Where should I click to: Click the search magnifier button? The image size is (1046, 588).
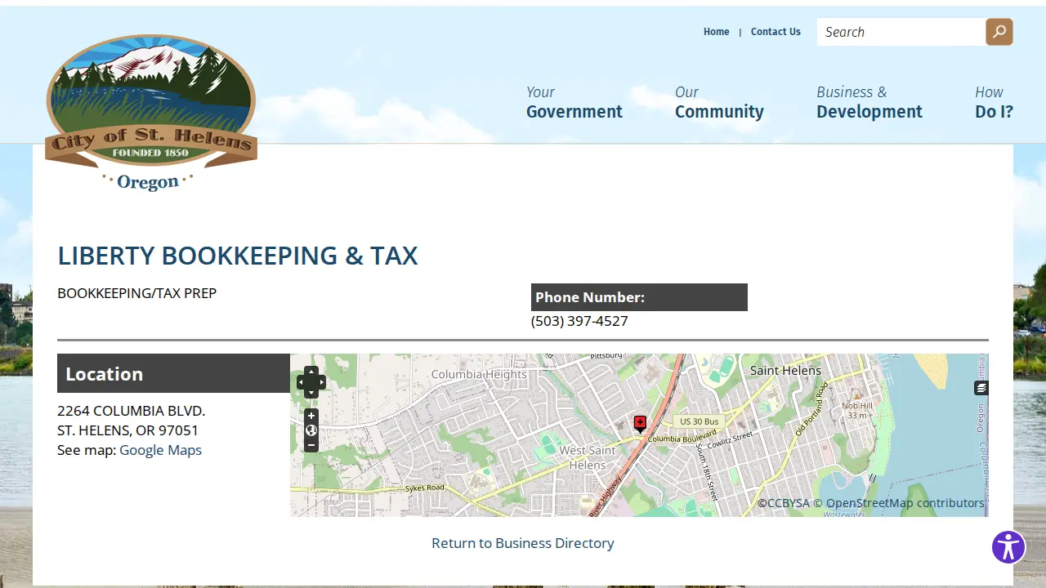[999, 32]
